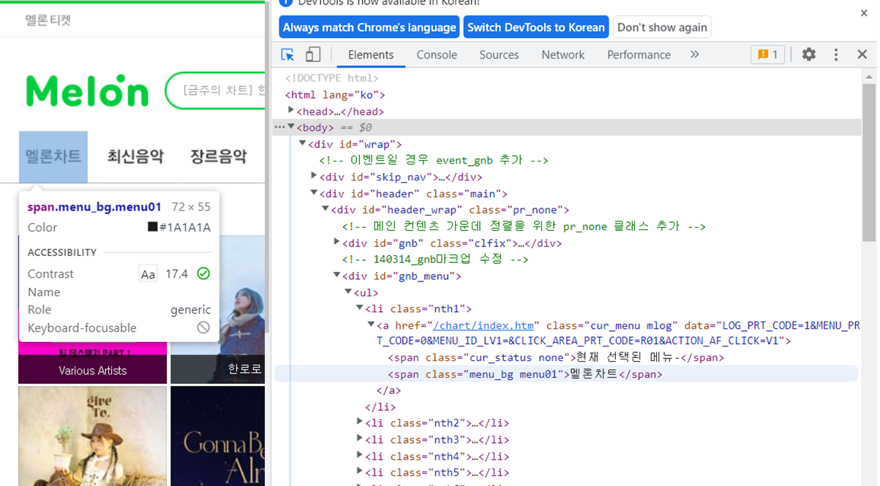Viewport: 880px width, 486px height.
Task: Dismiss the language notification bar
Action: [x=864, y=13]
